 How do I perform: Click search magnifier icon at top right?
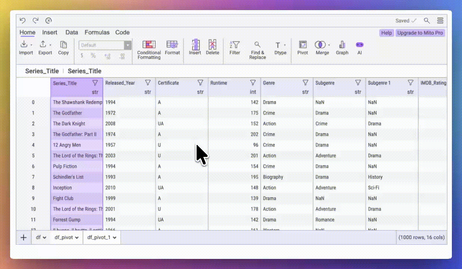(426, 21)
